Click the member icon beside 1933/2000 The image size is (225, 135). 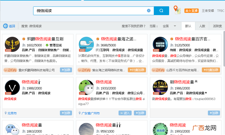point(98,88)
